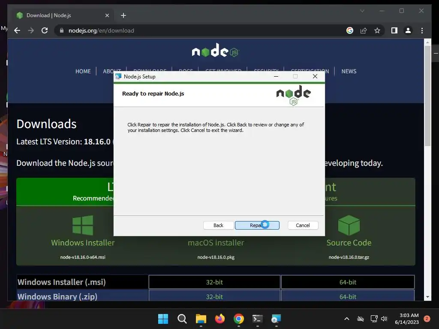
Task: Open the Chrome three-dot menu
Action: tap(422, 30)
